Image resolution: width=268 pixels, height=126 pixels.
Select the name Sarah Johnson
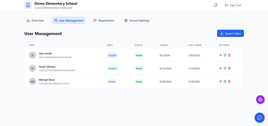click(47, 67)
